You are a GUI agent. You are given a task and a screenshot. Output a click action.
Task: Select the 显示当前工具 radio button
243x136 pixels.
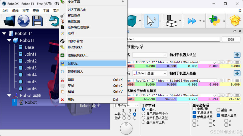pos(143,122)
